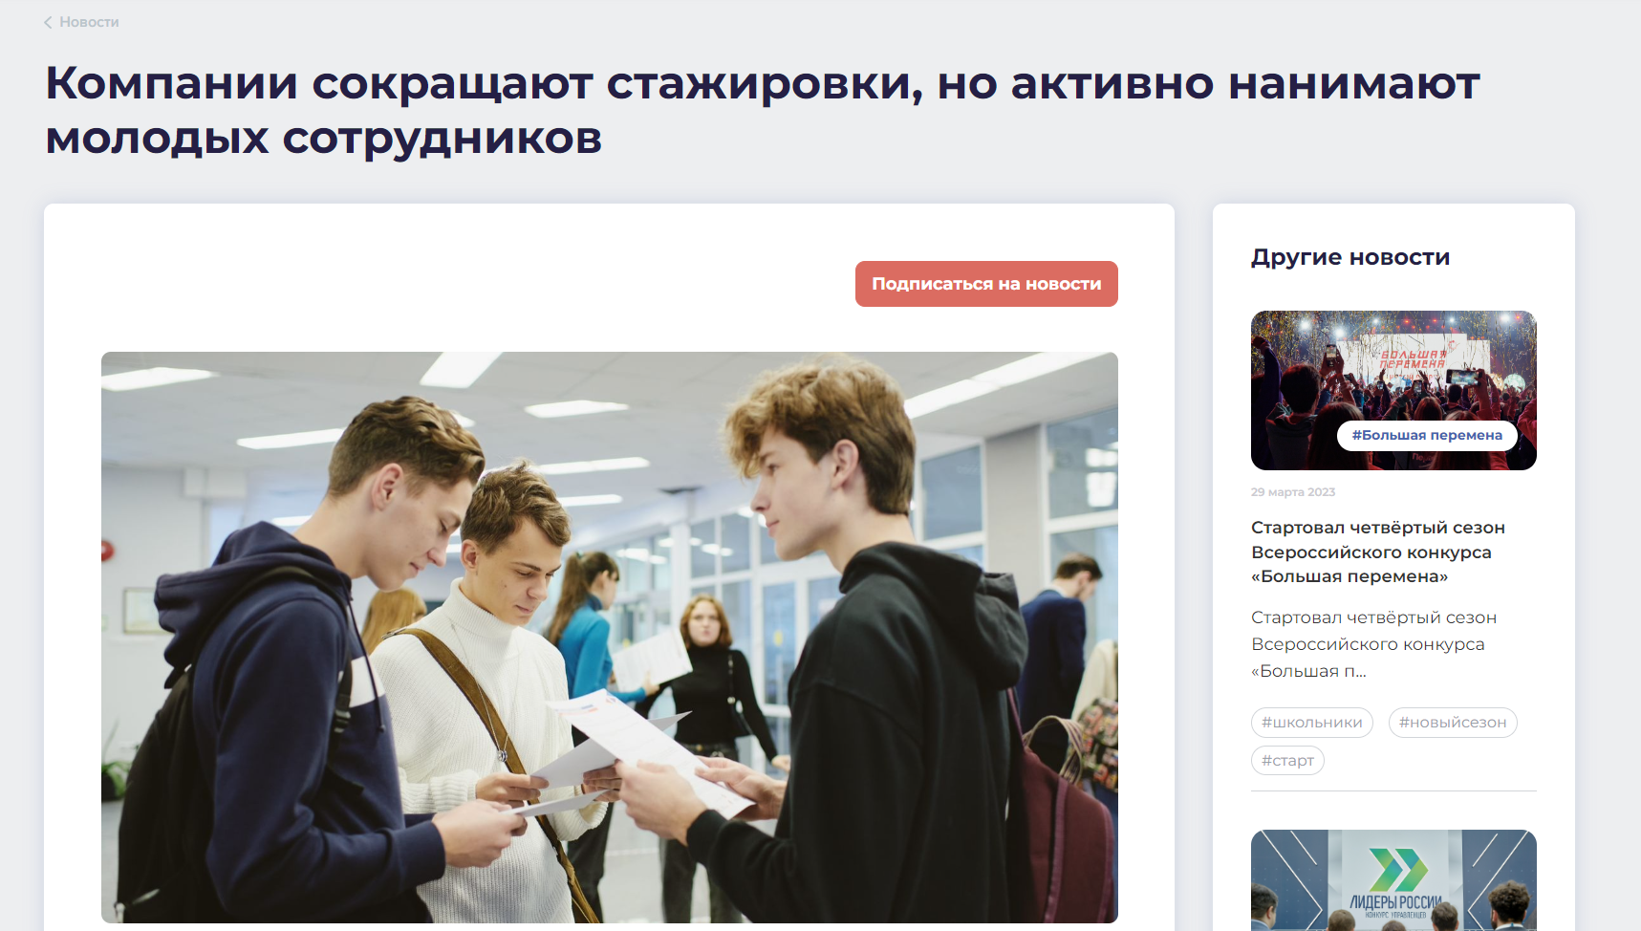Click the 29 марта 2023 date label
1641x931 pixels.
[1293, 492]
